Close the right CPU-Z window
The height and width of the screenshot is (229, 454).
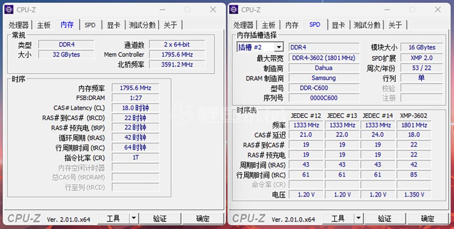(438, 10)
